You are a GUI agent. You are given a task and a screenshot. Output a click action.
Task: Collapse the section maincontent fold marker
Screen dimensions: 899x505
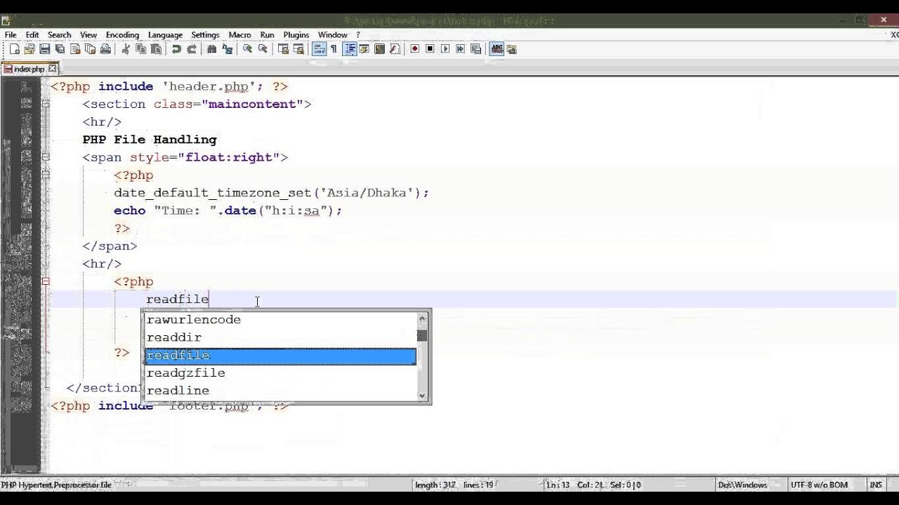(46, 104)
